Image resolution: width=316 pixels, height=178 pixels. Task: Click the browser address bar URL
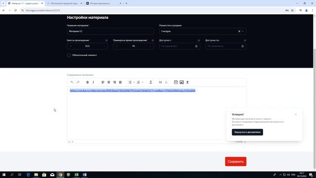[43, 10]
